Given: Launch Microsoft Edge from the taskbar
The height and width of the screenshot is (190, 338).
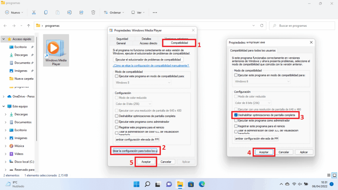Looking at the screenshot, I should pos(201,184).
